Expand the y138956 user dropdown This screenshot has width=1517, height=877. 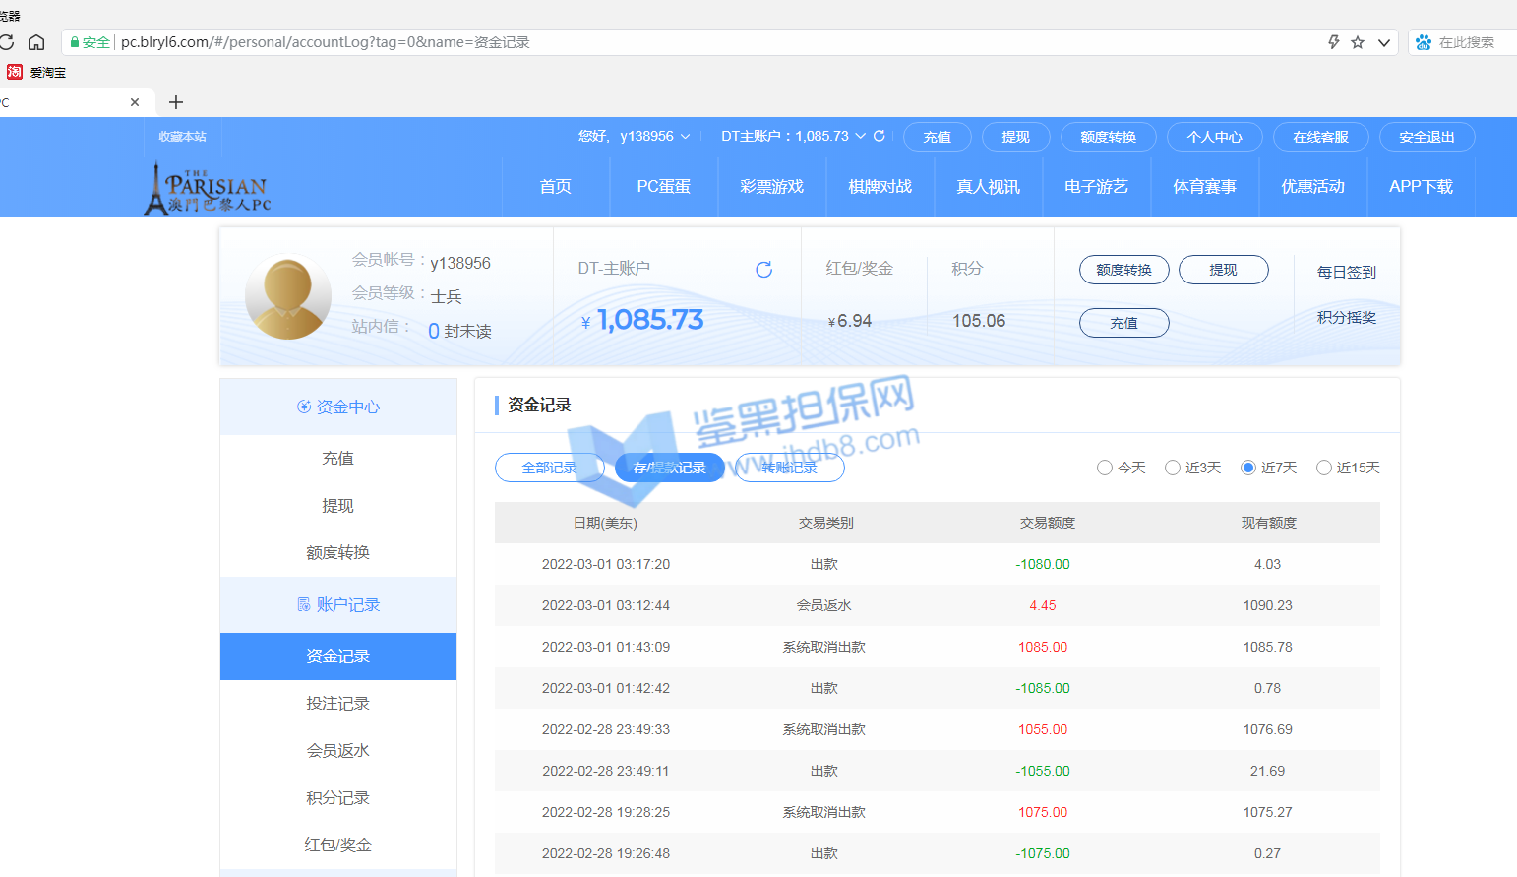pos(685,137)
